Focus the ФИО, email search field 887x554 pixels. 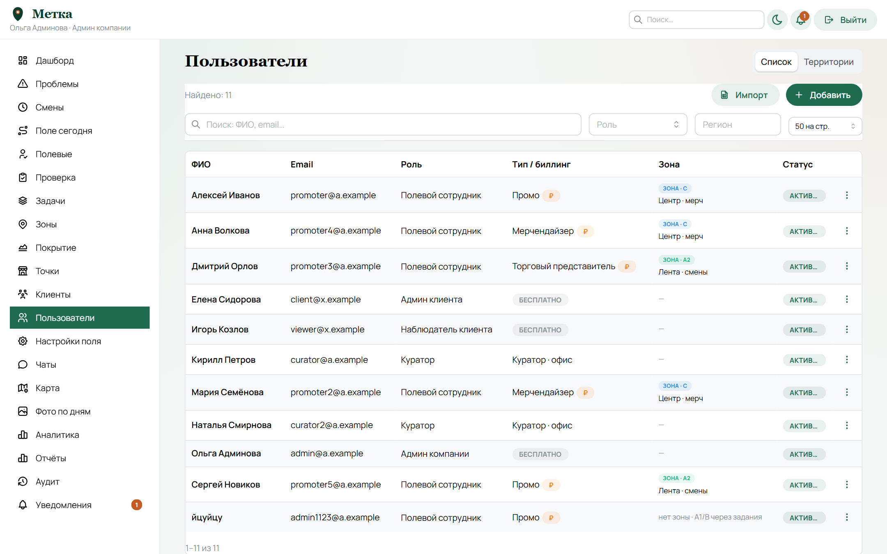tap(383, 124)
